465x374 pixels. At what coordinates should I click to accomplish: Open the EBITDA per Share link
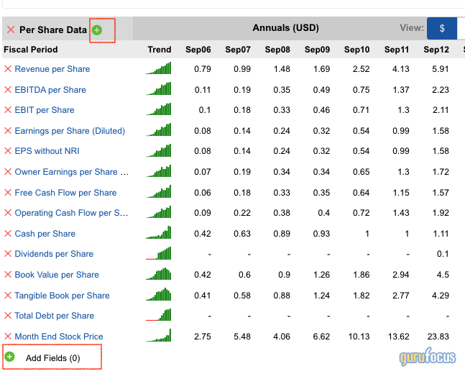coord(50,90)
